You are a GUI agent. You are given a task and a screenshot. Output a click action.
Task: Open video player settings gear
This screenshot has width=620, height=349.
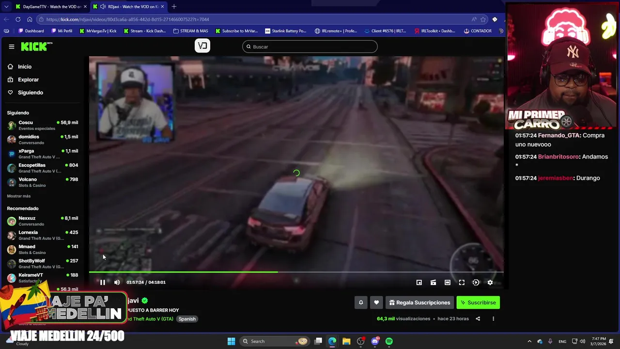pos(490,282)
